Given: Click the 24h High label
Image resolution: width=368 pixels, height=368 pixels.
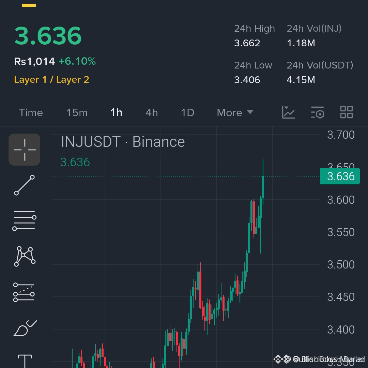Looking at the screenshot, I should coord(255,28).
